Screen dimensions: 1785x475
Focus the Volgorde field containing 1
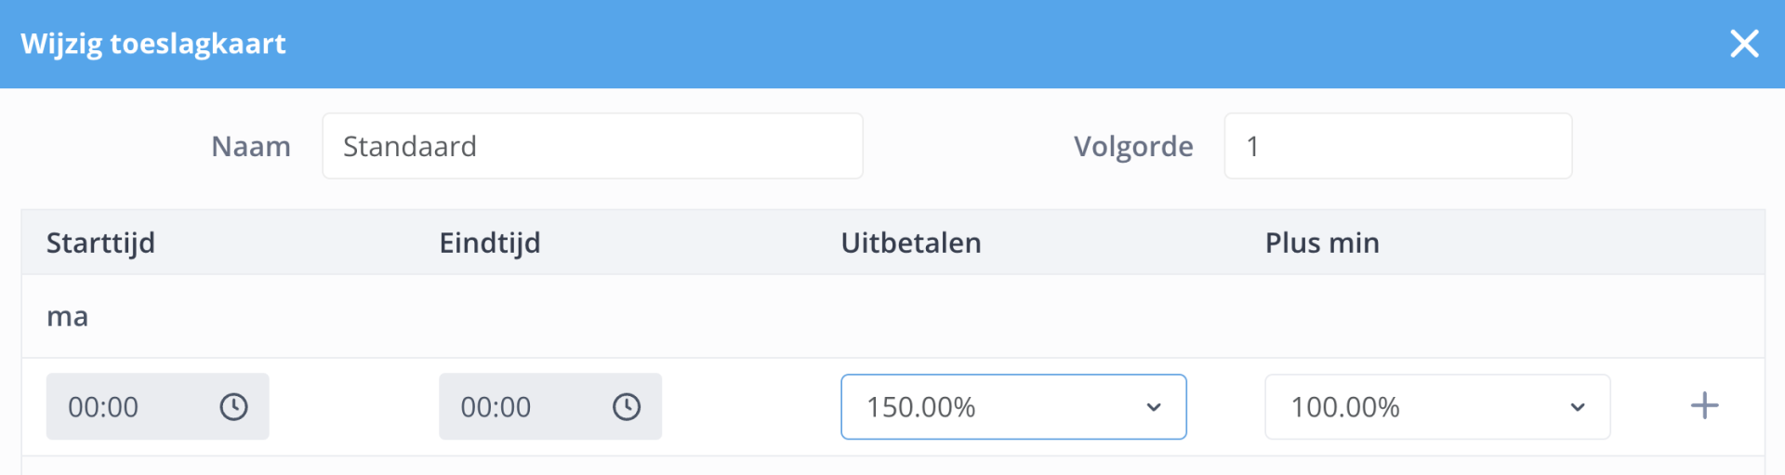[x=1398, y=146]
